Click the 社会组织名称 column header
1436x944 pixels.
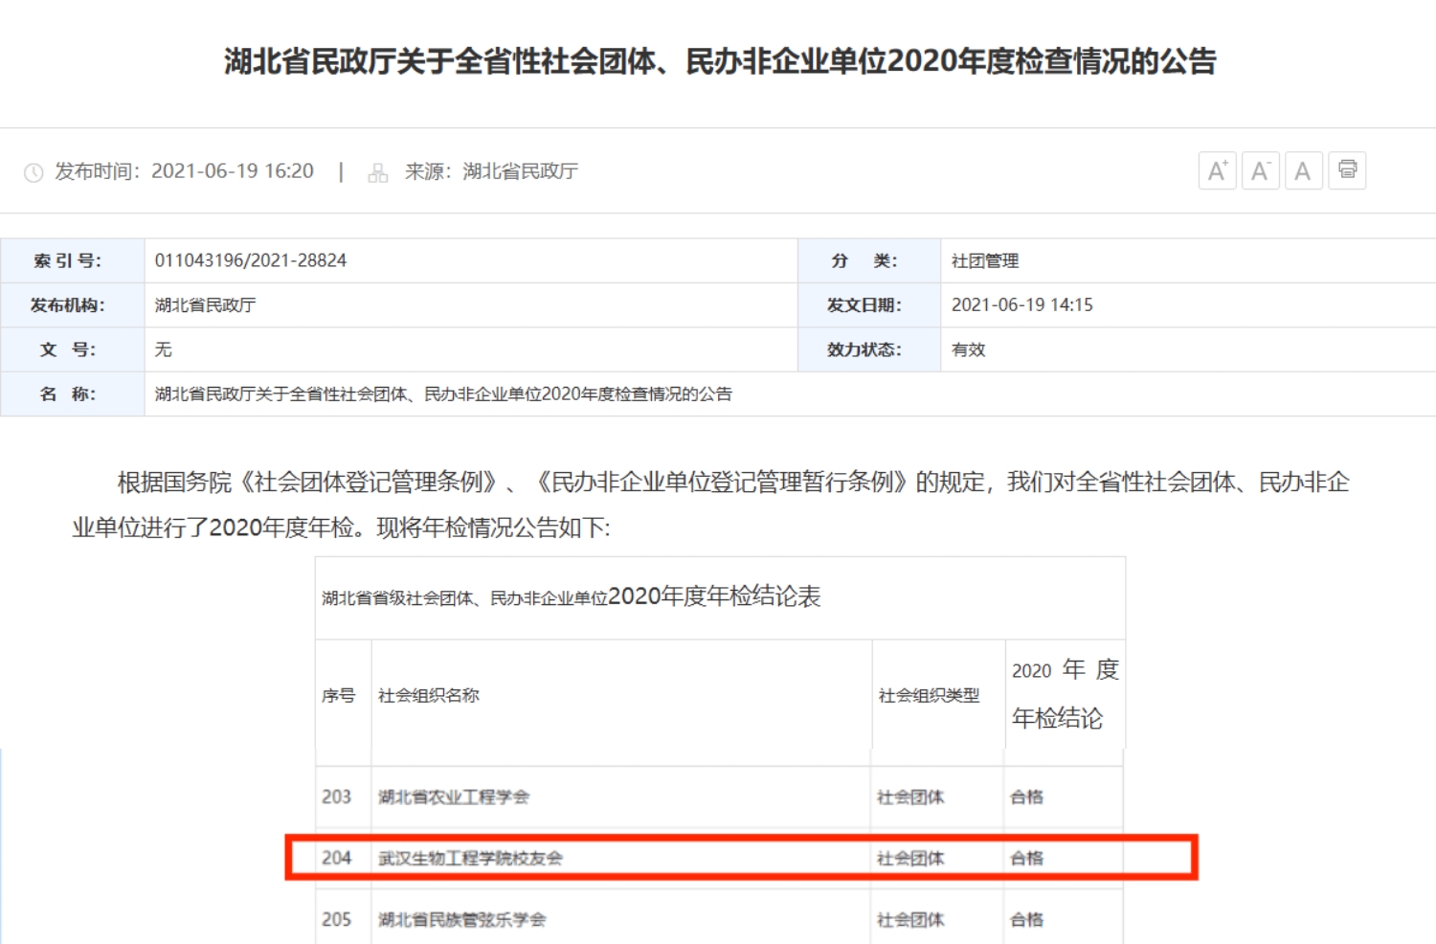[x=429, y=695]
